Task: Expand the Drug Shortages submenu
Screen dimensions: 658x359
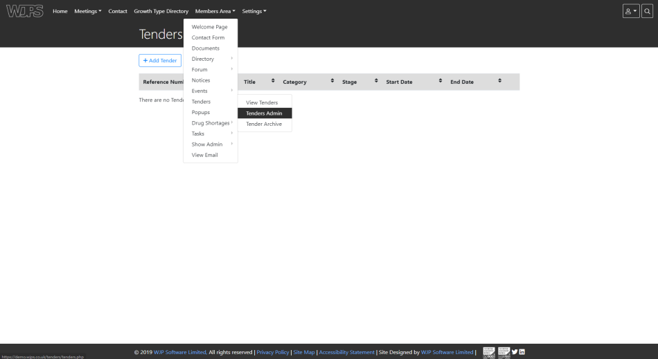Action: (211, 123)
